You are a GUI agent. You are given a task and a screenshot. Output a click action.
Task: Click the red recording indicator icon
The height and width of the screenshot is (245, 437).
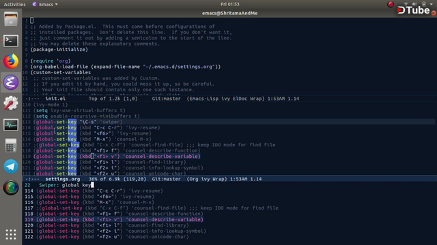click(x=391, y=4)
